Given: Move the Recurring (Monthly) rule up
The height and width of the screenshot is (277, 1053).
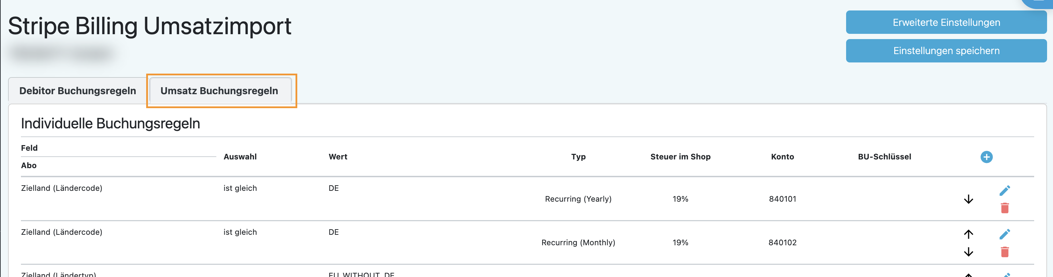Looking at the screenshot, I should pos(968,234).
